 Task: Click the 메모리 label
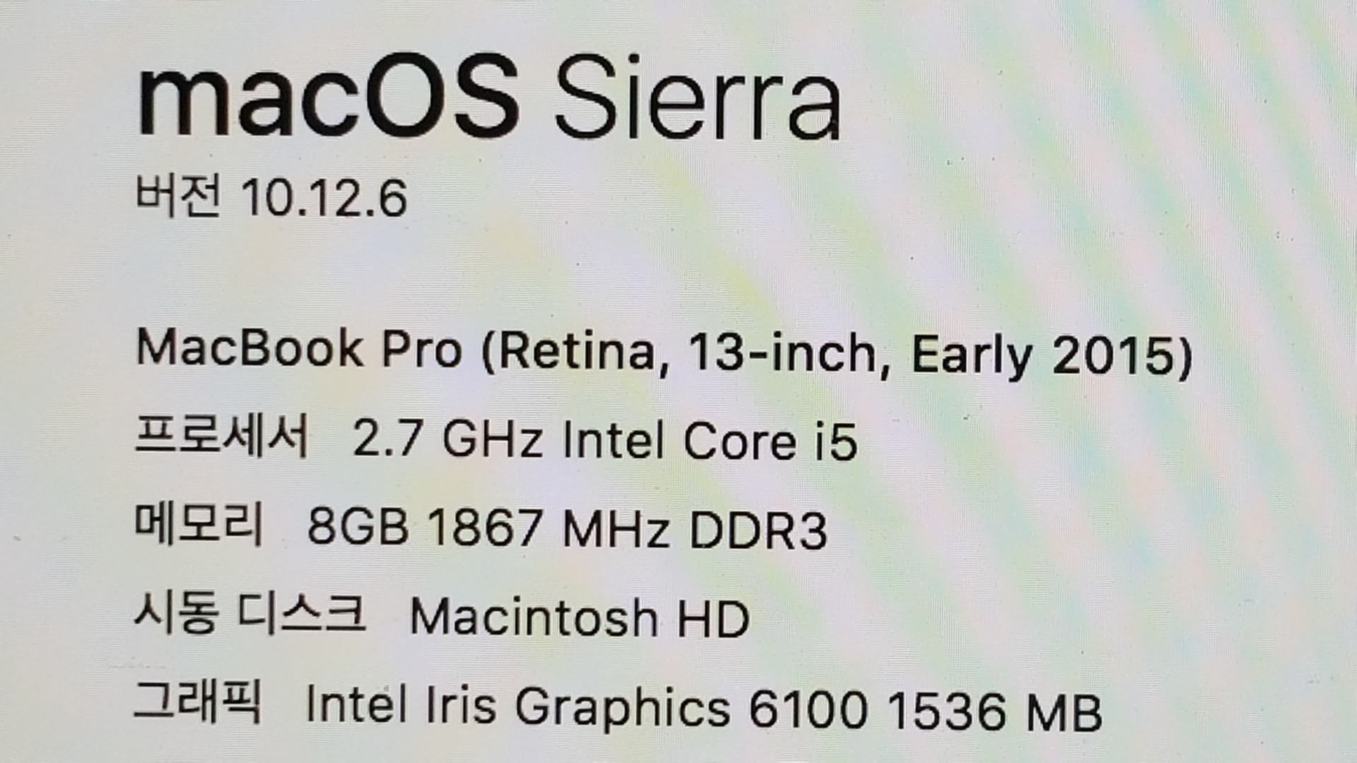199,524
